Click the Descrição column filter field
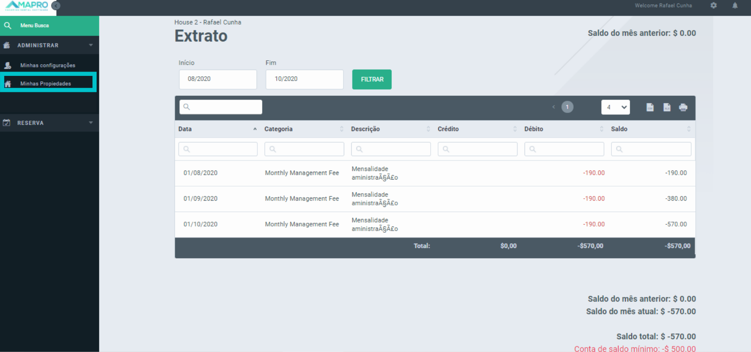This screenshot has width=751, height=352. pos(391,149)
